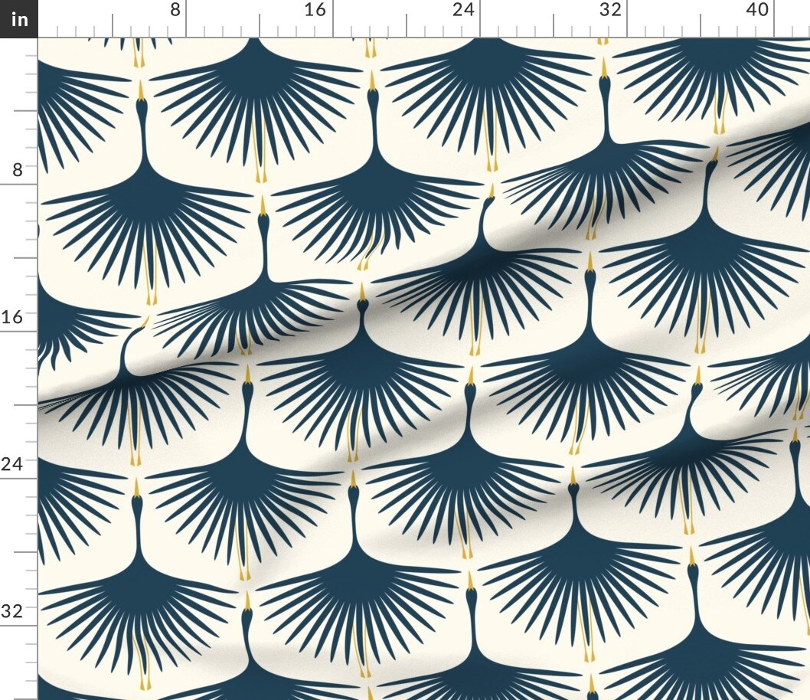Select the 32 label on horizontal ruler
Viewport: 810px width, 700px height.
coord(609,10)
